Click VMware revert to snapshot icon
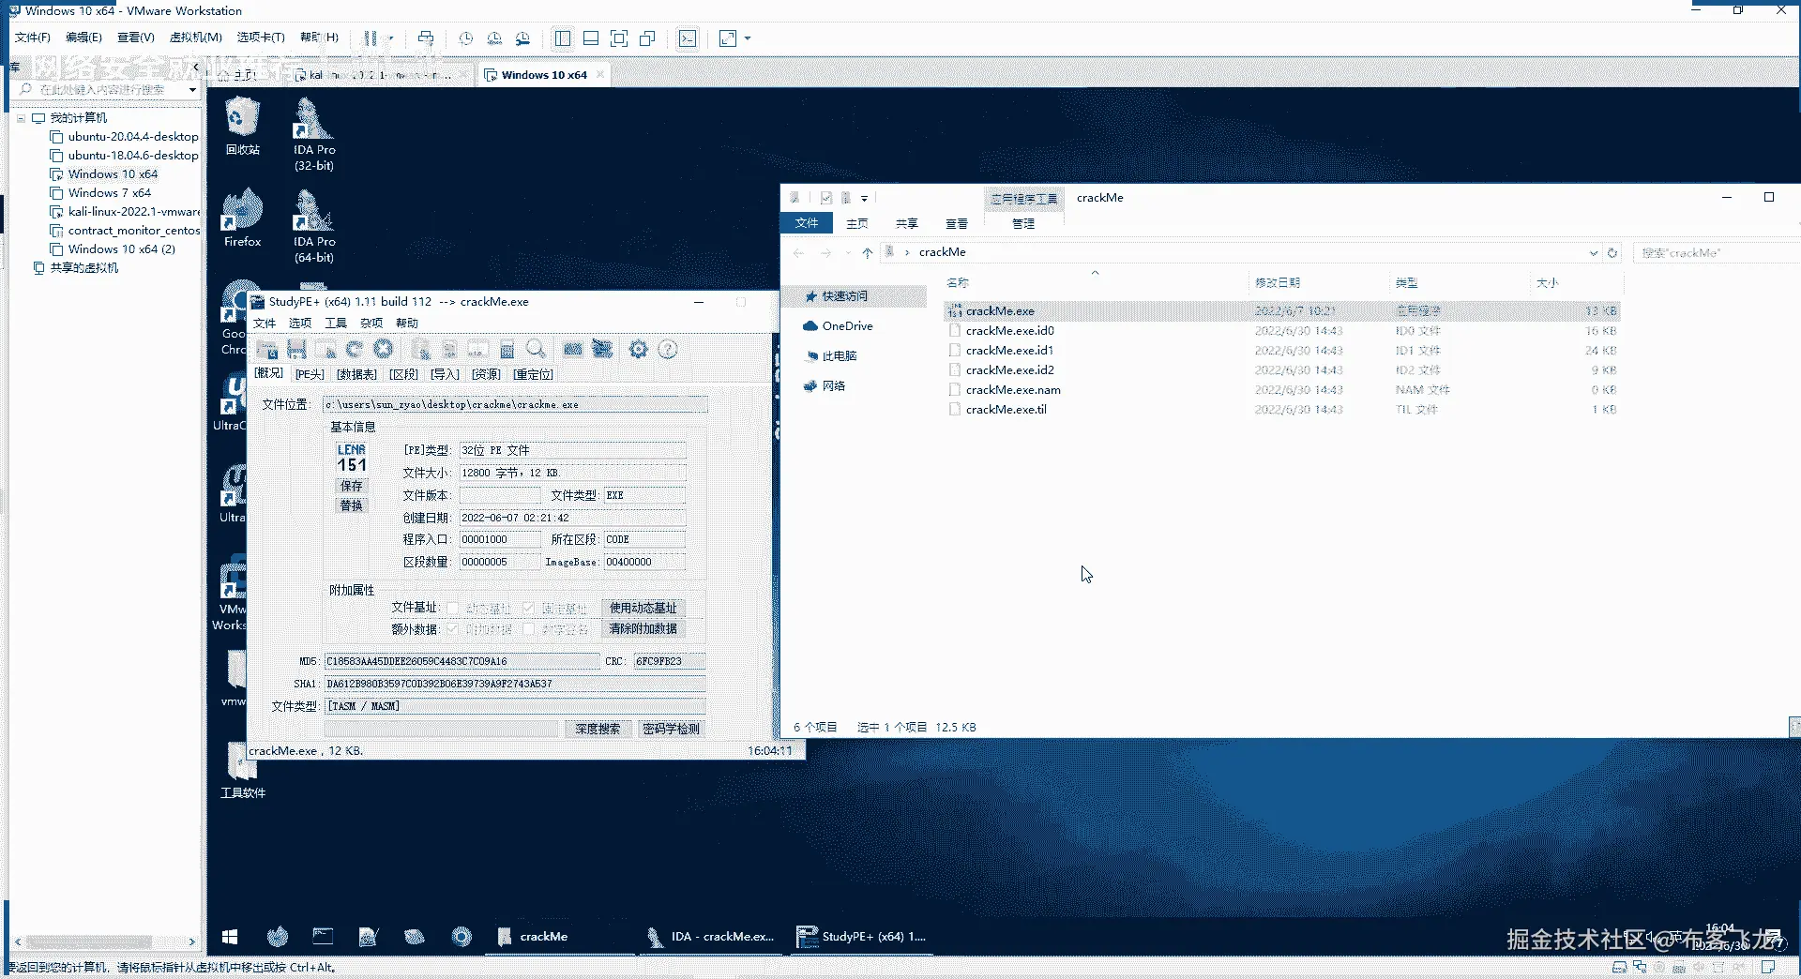Viewport: 1801px width, 979px height. pos(494,38)
